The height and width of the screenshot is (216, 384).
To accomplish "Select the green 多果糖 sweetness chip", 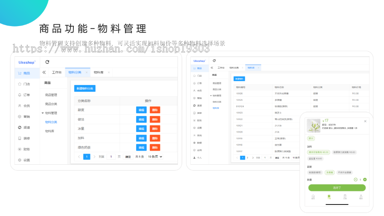I will pyautogui.click(x=330, y=172).
